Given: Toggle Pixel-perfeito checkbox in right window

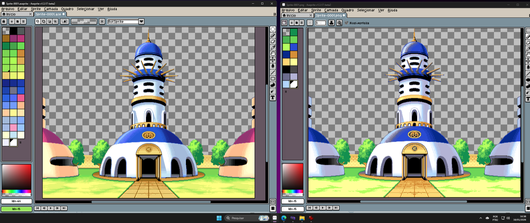Looking at the screenshot, I should click(x=357, y=23).
